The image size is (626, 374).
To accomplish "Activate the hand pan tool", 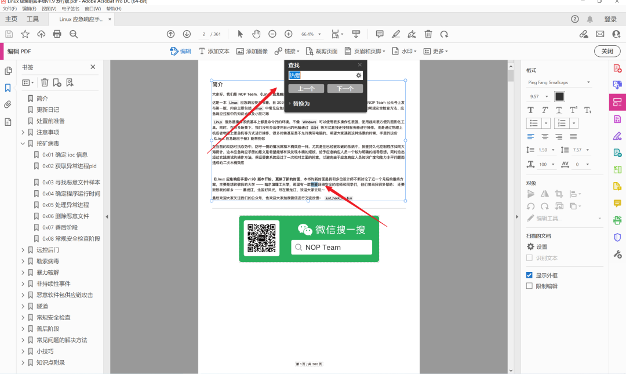I will (x=256, y=34).
